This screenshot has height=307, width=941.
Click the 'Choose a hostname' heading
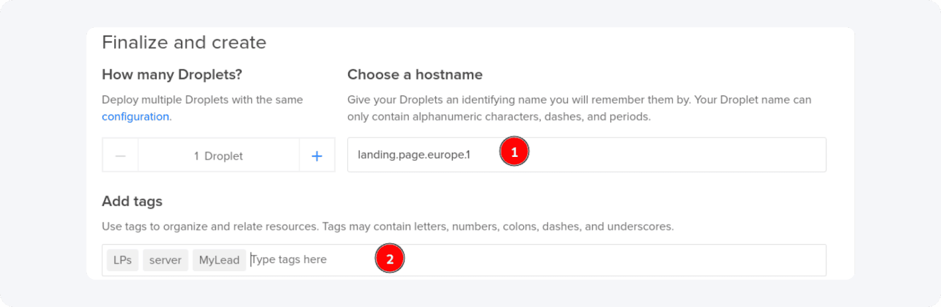[414, 74]
